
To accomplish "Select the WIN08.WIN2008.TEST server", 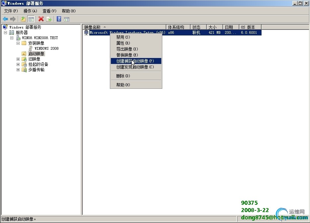I will (x=40, y=38).
